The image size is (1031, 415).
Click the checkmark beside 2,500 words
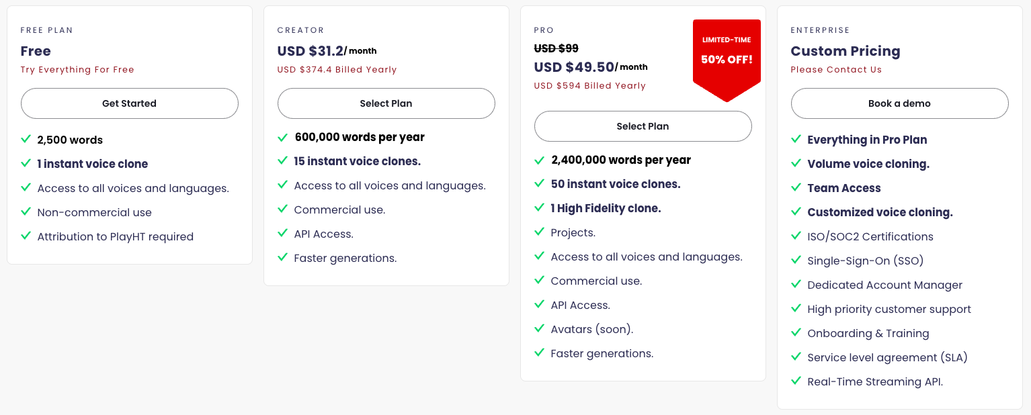tap(26, 139)
